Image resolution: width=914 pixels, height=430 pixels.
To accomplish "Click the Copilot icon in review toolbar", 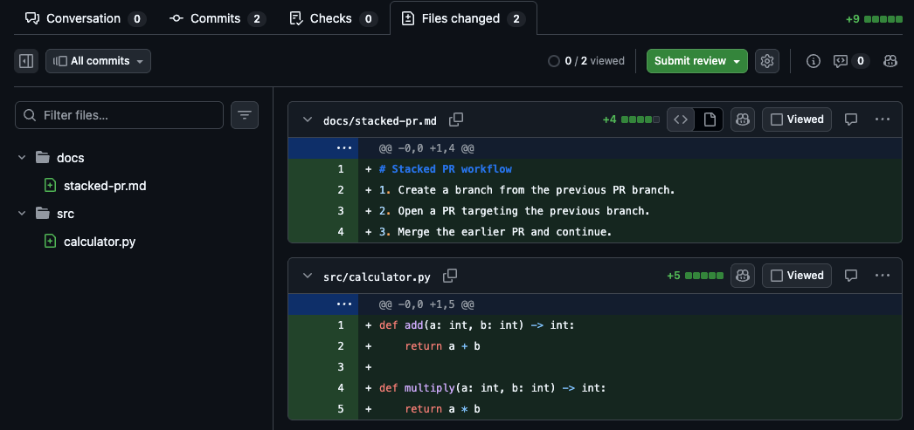I will point(890,61).
